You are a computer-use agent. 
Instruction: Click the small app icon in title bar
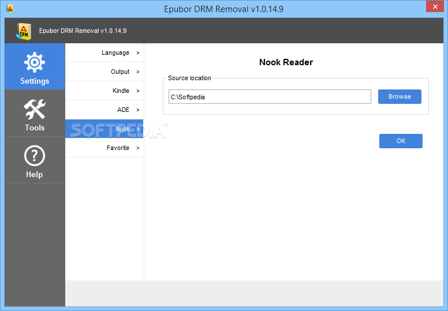point(10,9)
